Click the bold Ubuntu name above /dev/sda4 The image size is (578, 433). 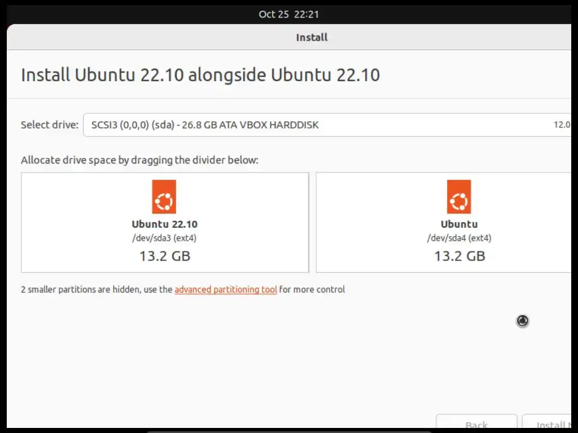point(459,224)
